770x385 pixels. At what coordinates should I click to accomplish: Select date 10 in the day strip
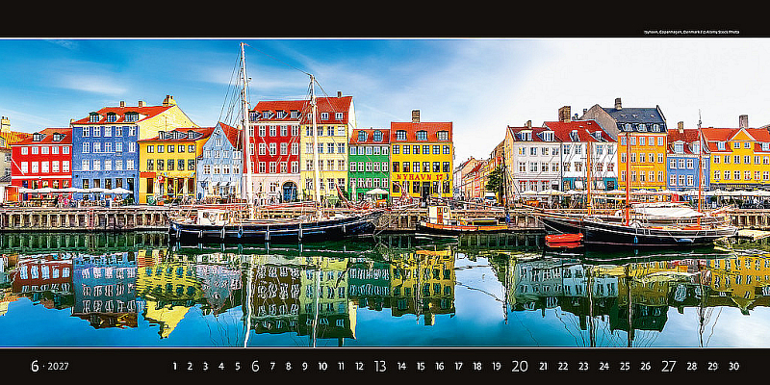click(x=322, y=367)
